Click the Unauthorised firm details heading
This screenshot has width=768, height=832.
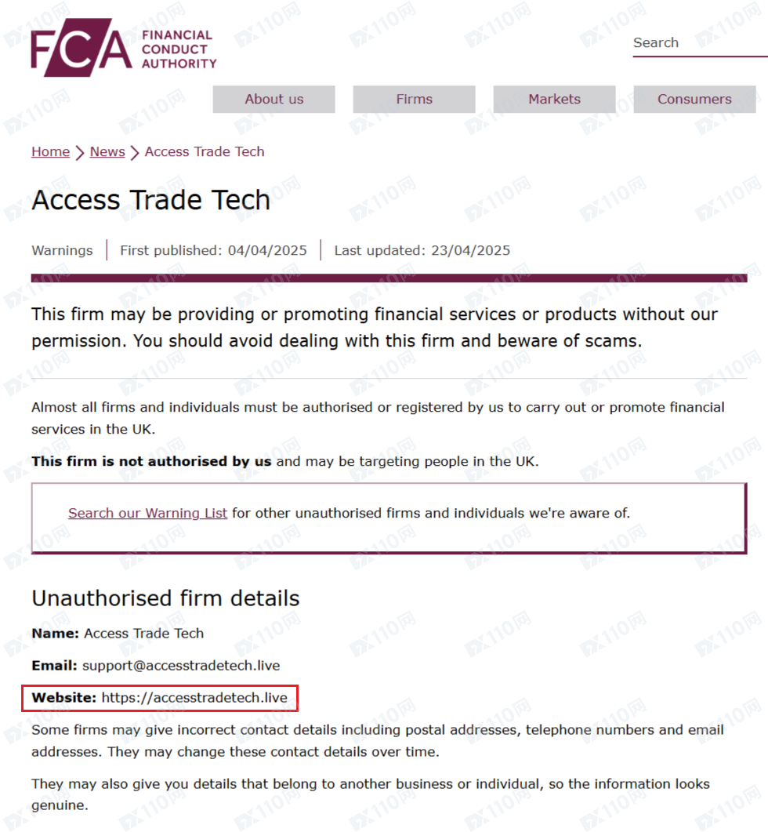coord(165,598)
